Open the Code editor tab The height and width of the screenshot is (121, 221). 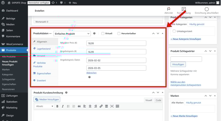[158, 100]
